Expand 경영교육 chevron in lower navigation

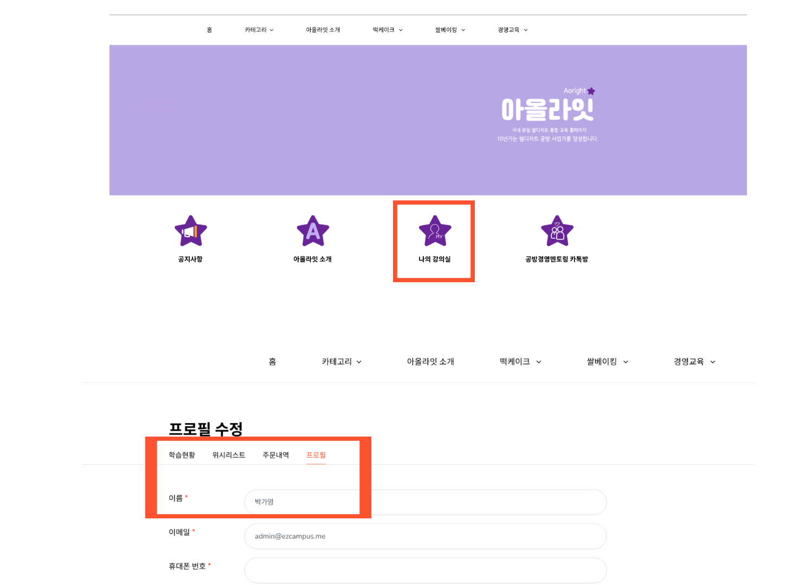(x=713, y=362)
